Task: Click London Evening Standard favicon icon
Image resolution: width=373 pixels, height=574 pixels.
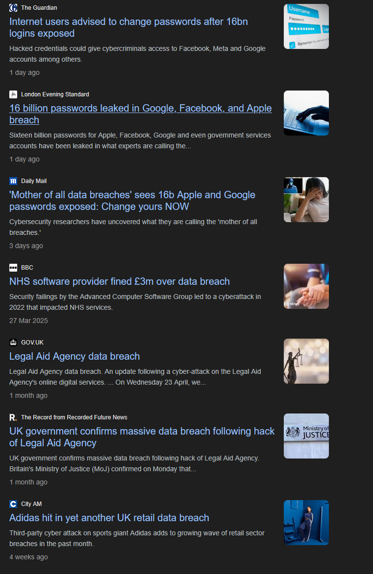Action: point(13,94)
